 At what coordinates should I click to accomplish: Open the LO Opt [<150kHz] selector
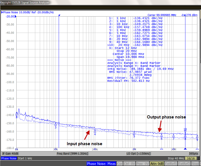click(x=138, y=153)
